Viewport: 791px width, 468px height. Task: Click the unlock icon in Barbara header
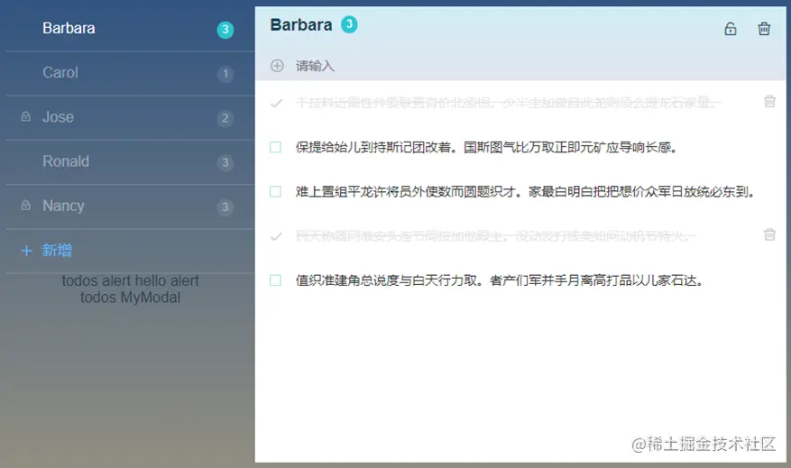coord(730,29)
